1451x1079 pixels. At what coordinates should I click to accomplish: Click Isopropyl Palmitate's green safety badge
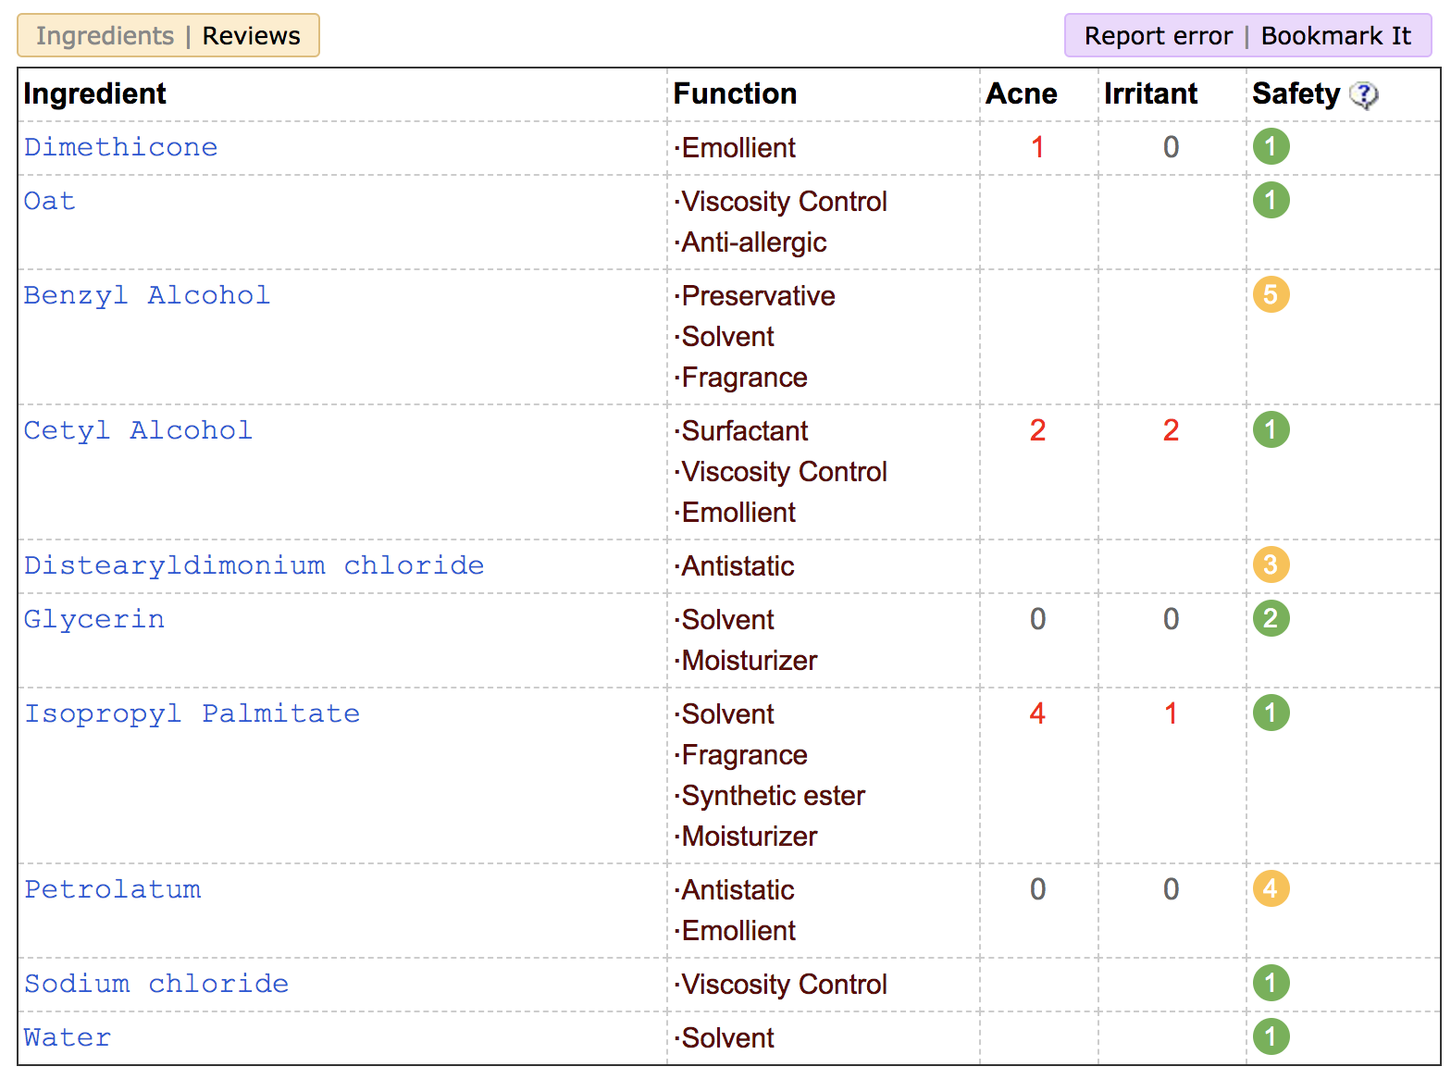pyautogui.click(x=1271, y=713)
